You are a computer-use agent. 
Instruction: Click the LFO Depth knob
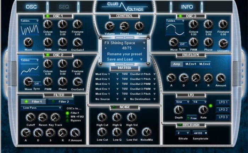179,110
